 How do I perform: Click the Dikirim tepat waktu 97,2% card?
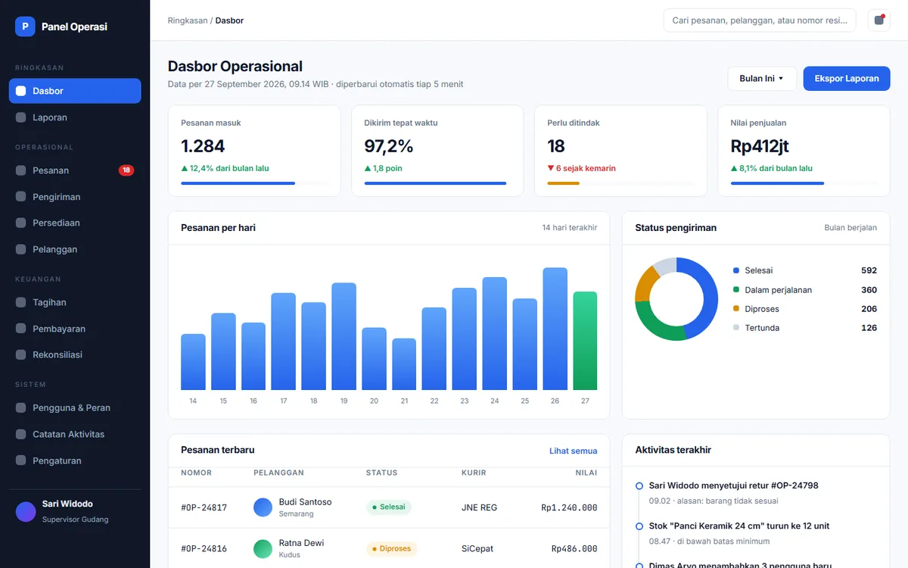[437, 151]
